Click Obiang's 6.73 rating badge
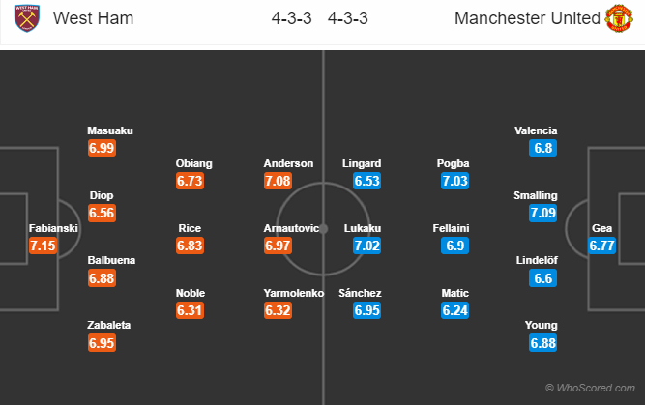 (191, 181)
